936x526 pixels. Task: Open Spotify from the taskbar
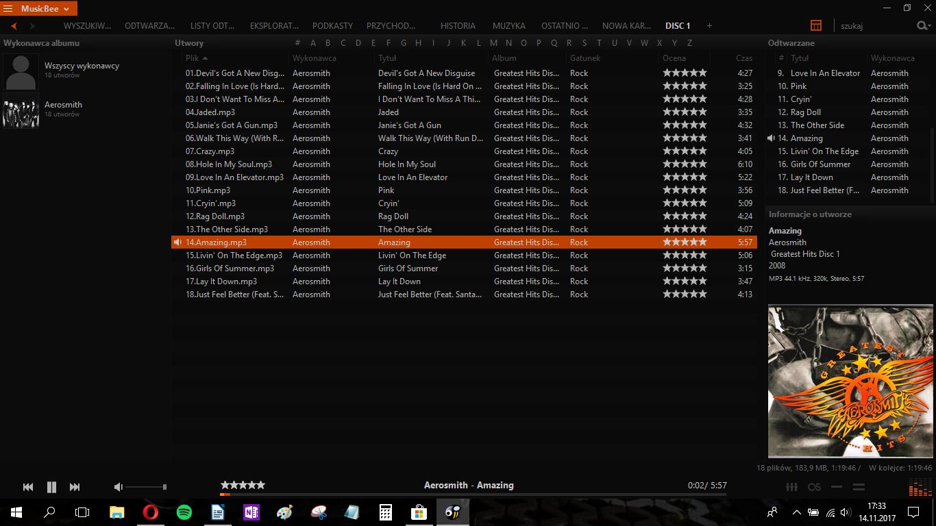point(184,512)
